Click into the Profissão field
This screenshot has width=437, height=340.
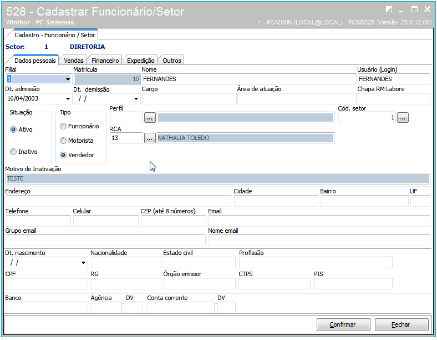[x=316, y=263]
